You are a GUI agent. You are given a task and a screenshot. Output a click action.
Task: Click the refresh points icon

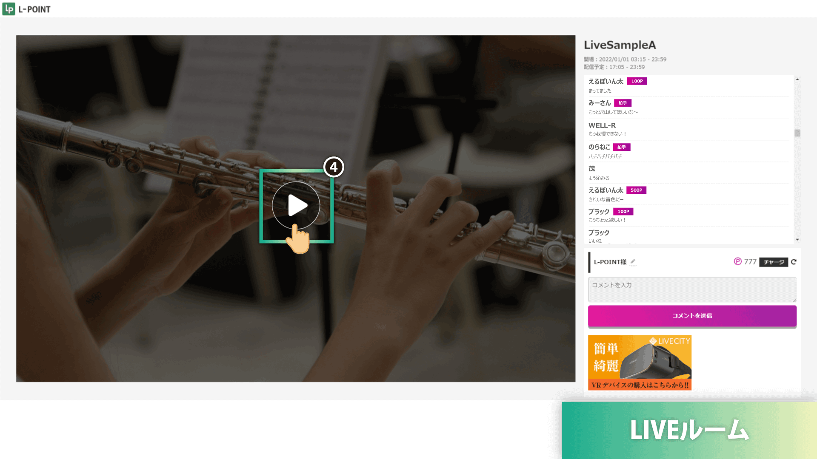click(x=794, y=262)
